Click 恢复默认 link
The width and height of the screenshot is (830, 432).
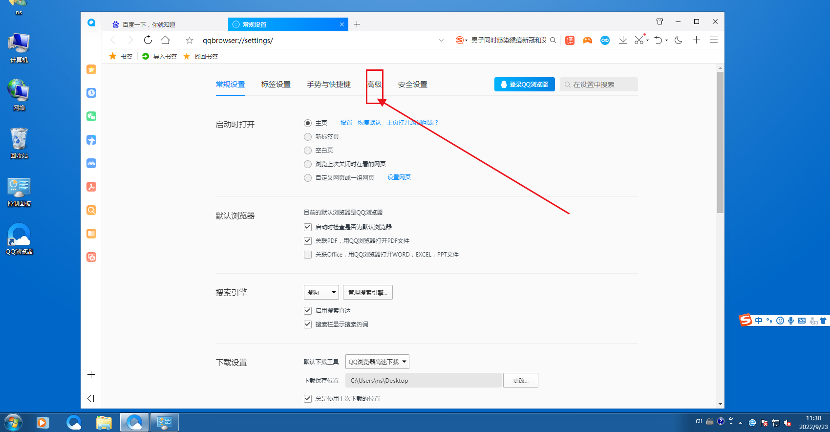pyautogui.click(x=369, y=123)
